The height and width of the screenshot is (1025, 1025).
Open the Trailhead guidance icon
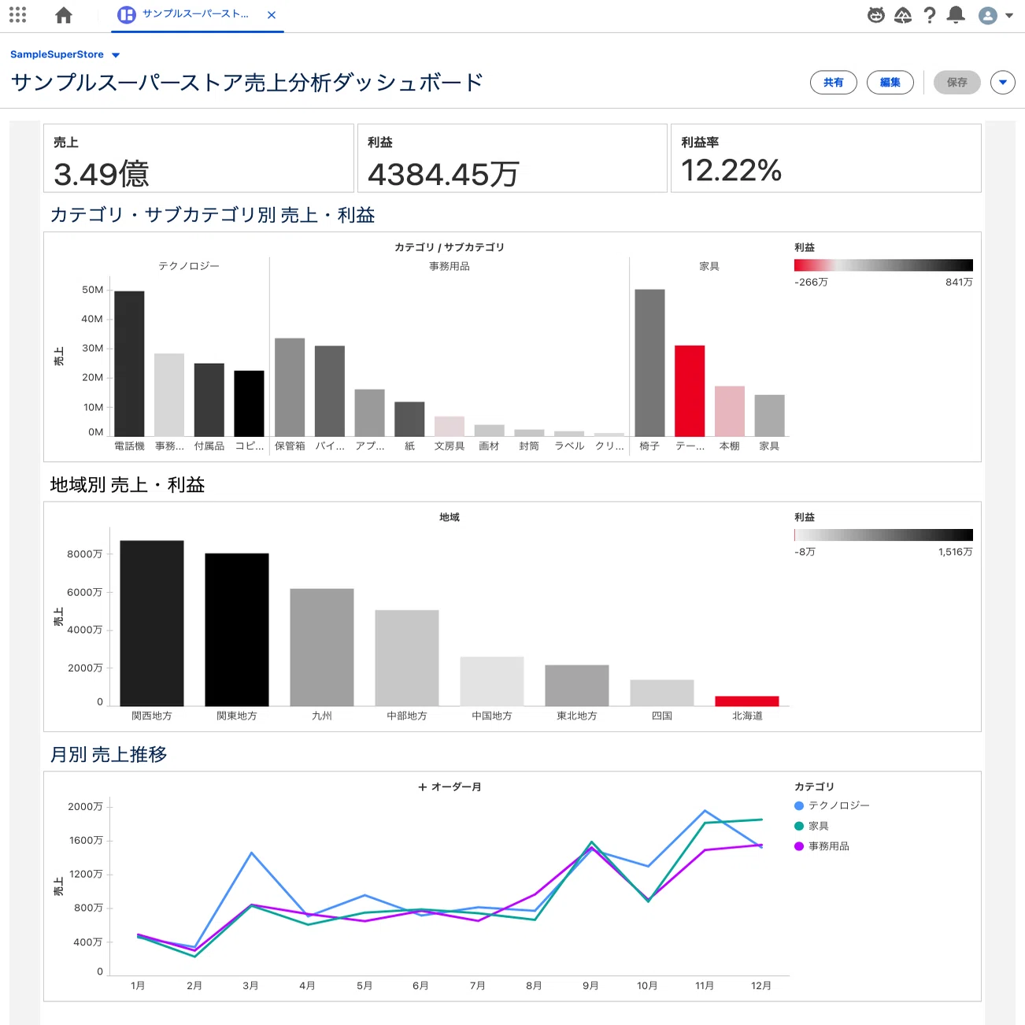click(x=903, y=15)
